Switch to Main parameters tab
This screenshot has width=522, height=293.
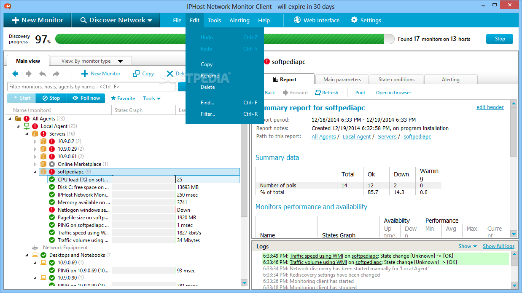tap(342, 80)
